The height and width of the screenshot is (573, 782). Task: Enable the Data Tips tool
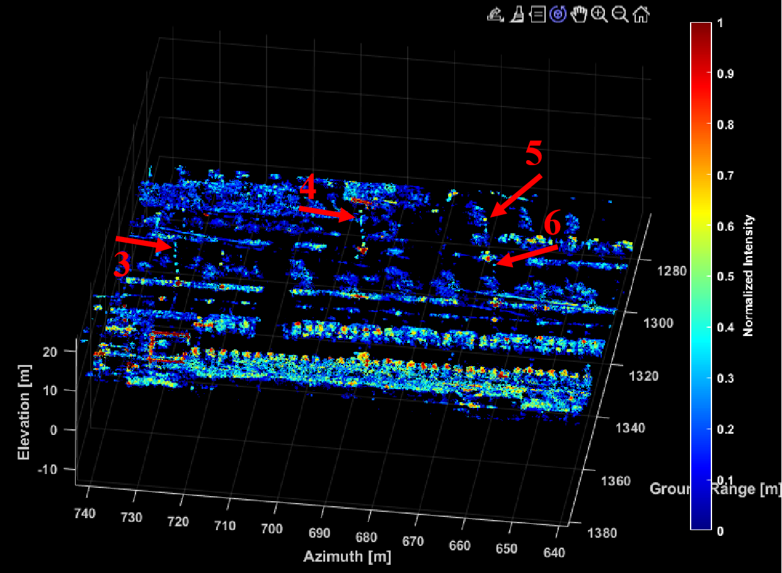coord(538,14)
